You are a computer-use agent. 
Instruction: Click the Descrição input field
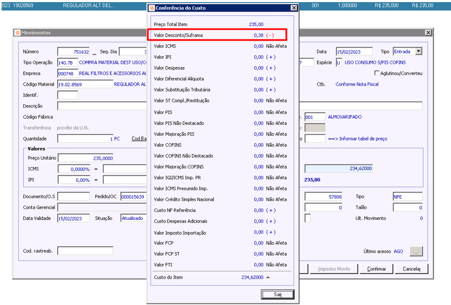(102, 106)
